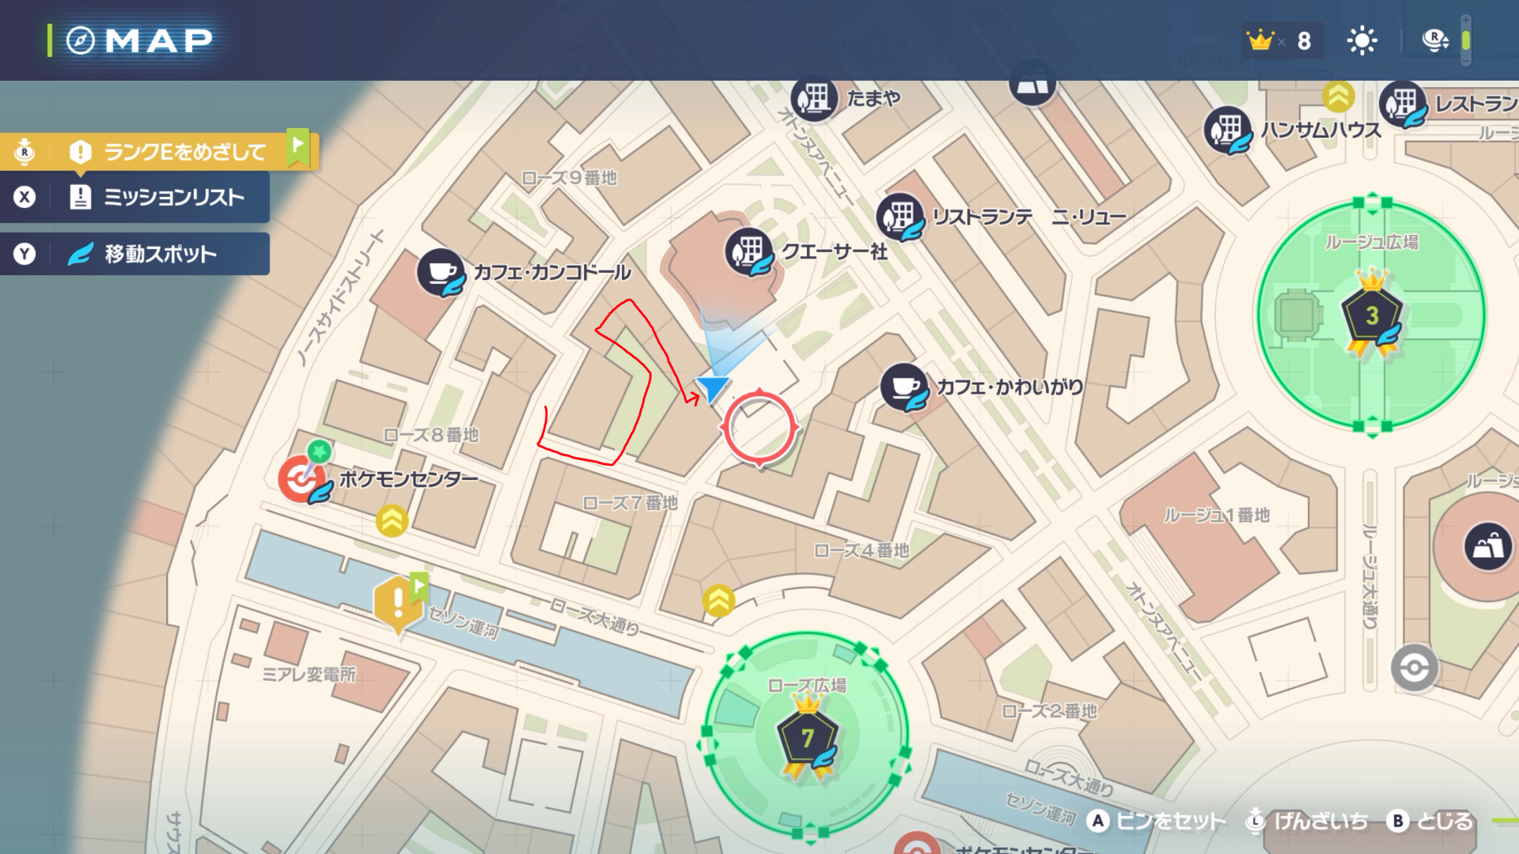
Task: Select the ローズ広場 rank 7 battle zone badge
Action: [x=808, y=736]
